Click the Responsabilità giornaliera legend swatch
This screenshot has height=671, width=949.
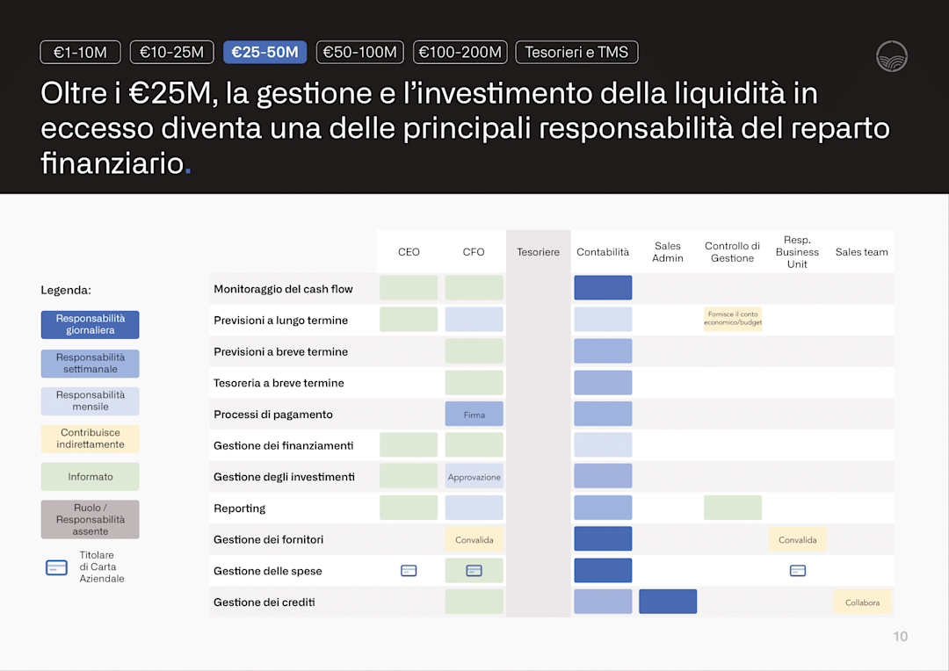tap(91, 324)
